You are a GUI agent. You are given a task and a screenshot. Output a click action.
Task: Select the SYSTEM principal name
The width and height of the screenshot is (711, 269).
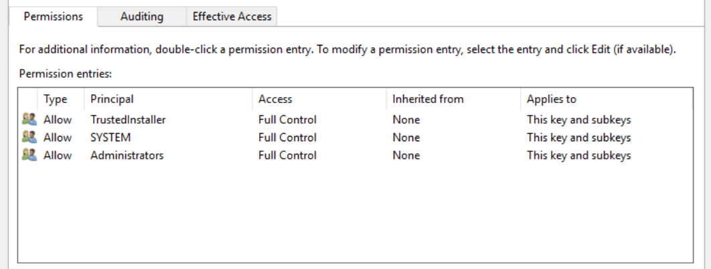click(x=110, y=137)
